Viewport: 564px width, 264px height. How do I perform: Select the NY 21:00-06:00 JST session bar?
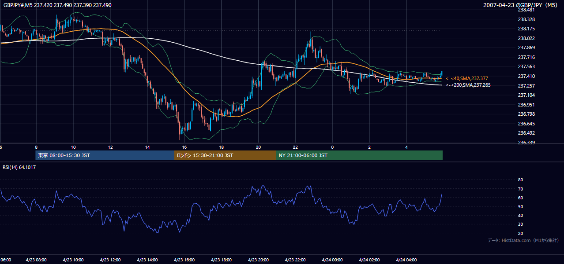click(359, 155)
